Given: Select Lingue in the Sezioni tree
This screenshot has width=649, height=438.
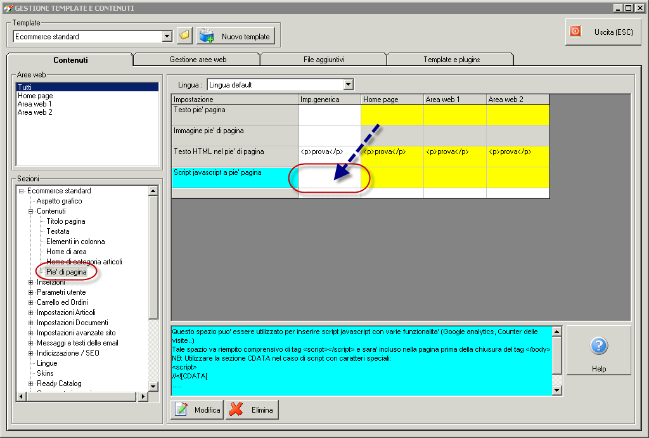Looking at the screenshot, I should point(47,363).
